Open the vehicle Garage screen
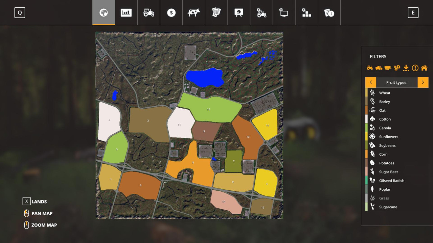The image size is (433, 243). coord(149,12)
